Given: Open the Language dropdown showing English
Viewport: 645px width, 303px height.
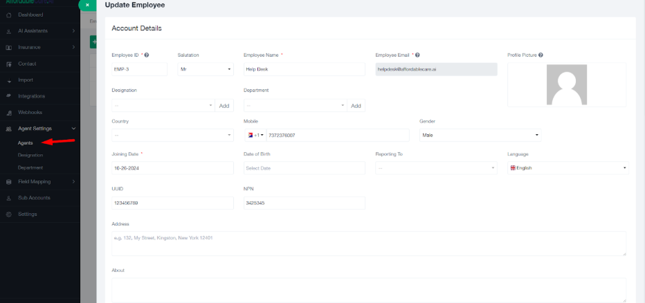Looking at the screenshot, I should pos(567,168).
